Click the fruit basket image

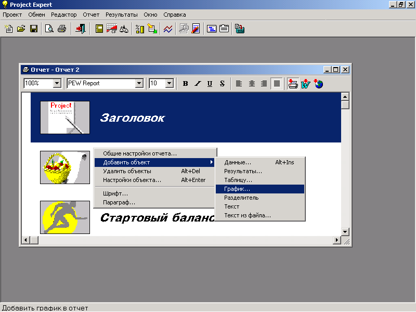[x=65, y=167]
